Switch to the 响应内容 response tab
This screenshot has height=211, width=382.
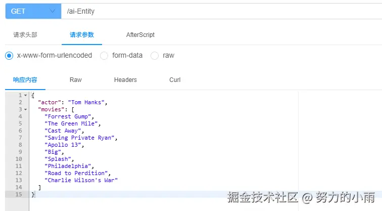pos(25,80)
